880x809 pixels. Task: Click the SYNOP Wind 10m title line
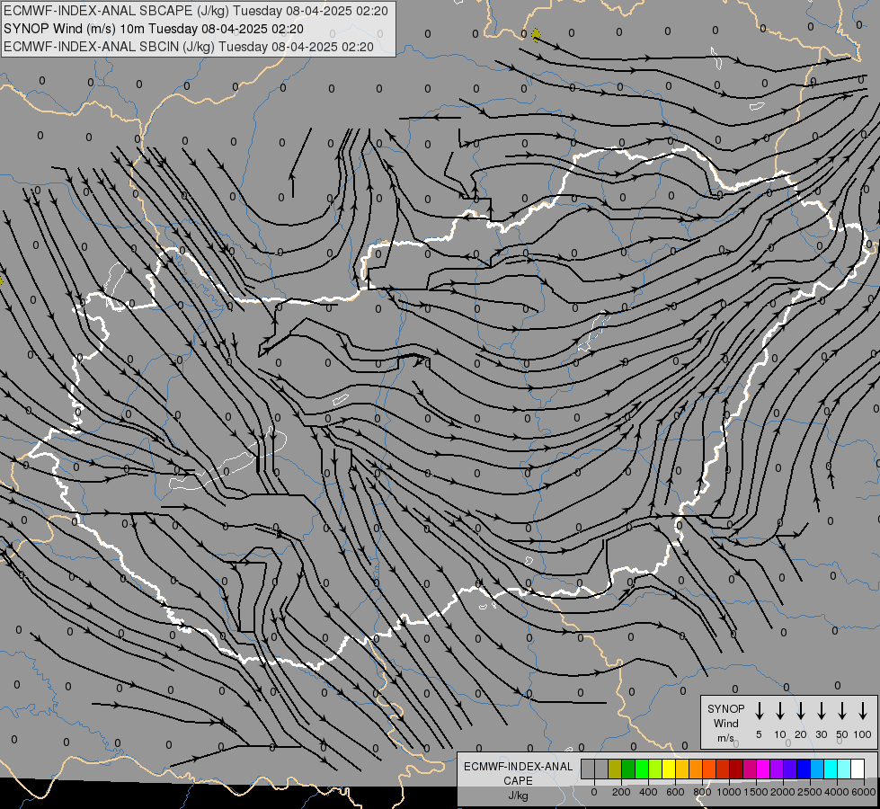[153, 29]
